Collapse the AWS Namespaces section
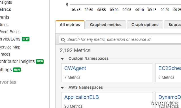The height and width of the screenshot is (108, 181). pos(62,88)
